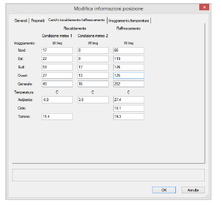Click the dialog title Modifica informazioni posizione
222x205 pixels.
109,9
